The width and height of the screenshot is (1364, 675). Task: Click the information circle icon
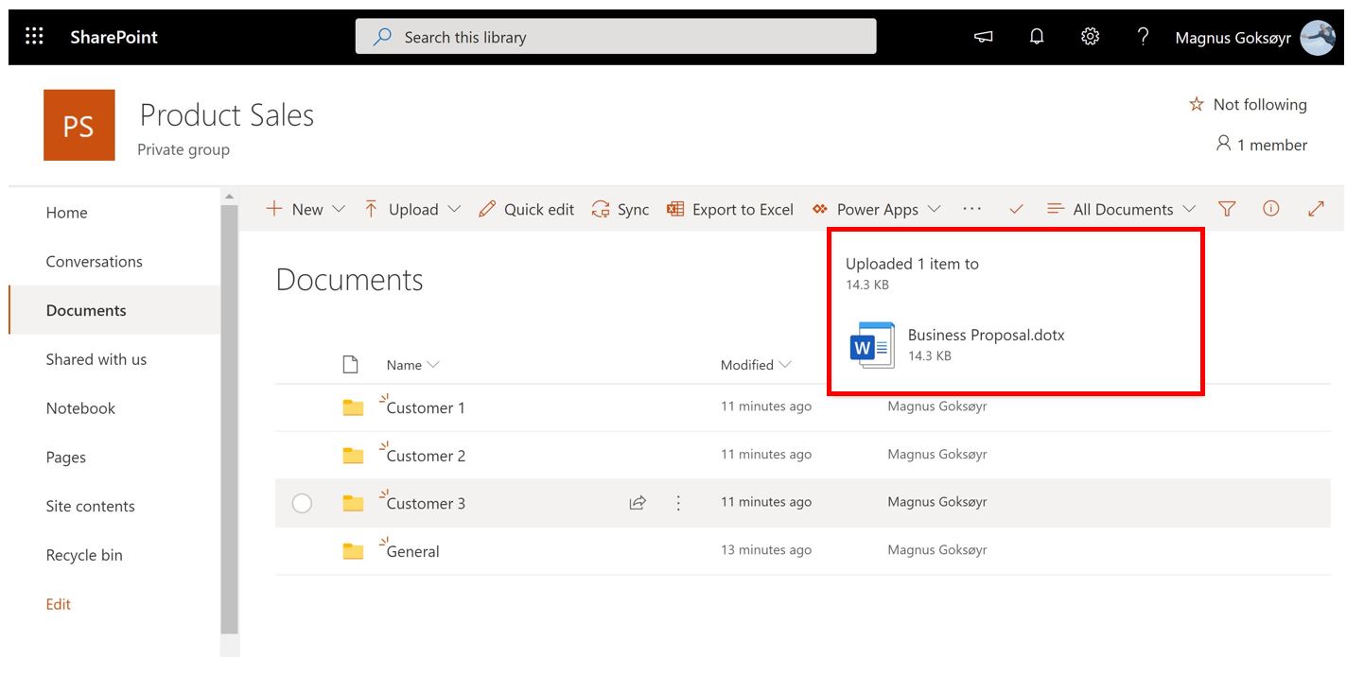(x=1270, y=209)
